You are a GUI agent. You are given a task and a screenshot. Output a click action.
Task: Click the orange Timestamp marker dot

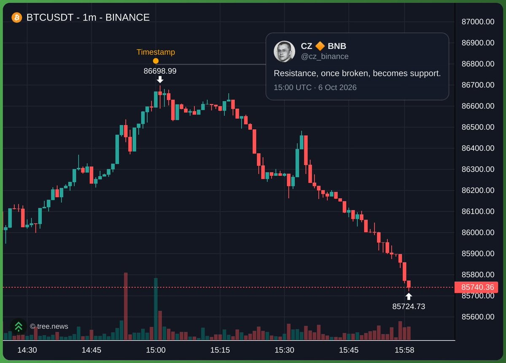(156, 61)
